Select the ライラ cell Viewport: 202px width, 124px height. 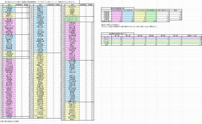[x=40, y=28]
